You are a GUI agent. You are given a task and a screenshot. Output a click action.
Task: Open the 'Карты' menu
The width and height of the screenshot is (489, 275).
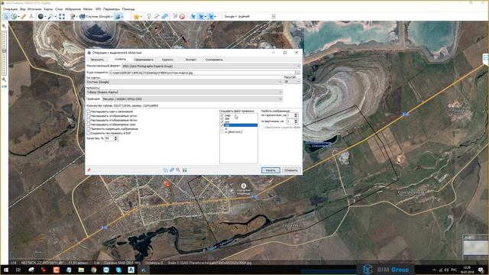pos(48,9)
